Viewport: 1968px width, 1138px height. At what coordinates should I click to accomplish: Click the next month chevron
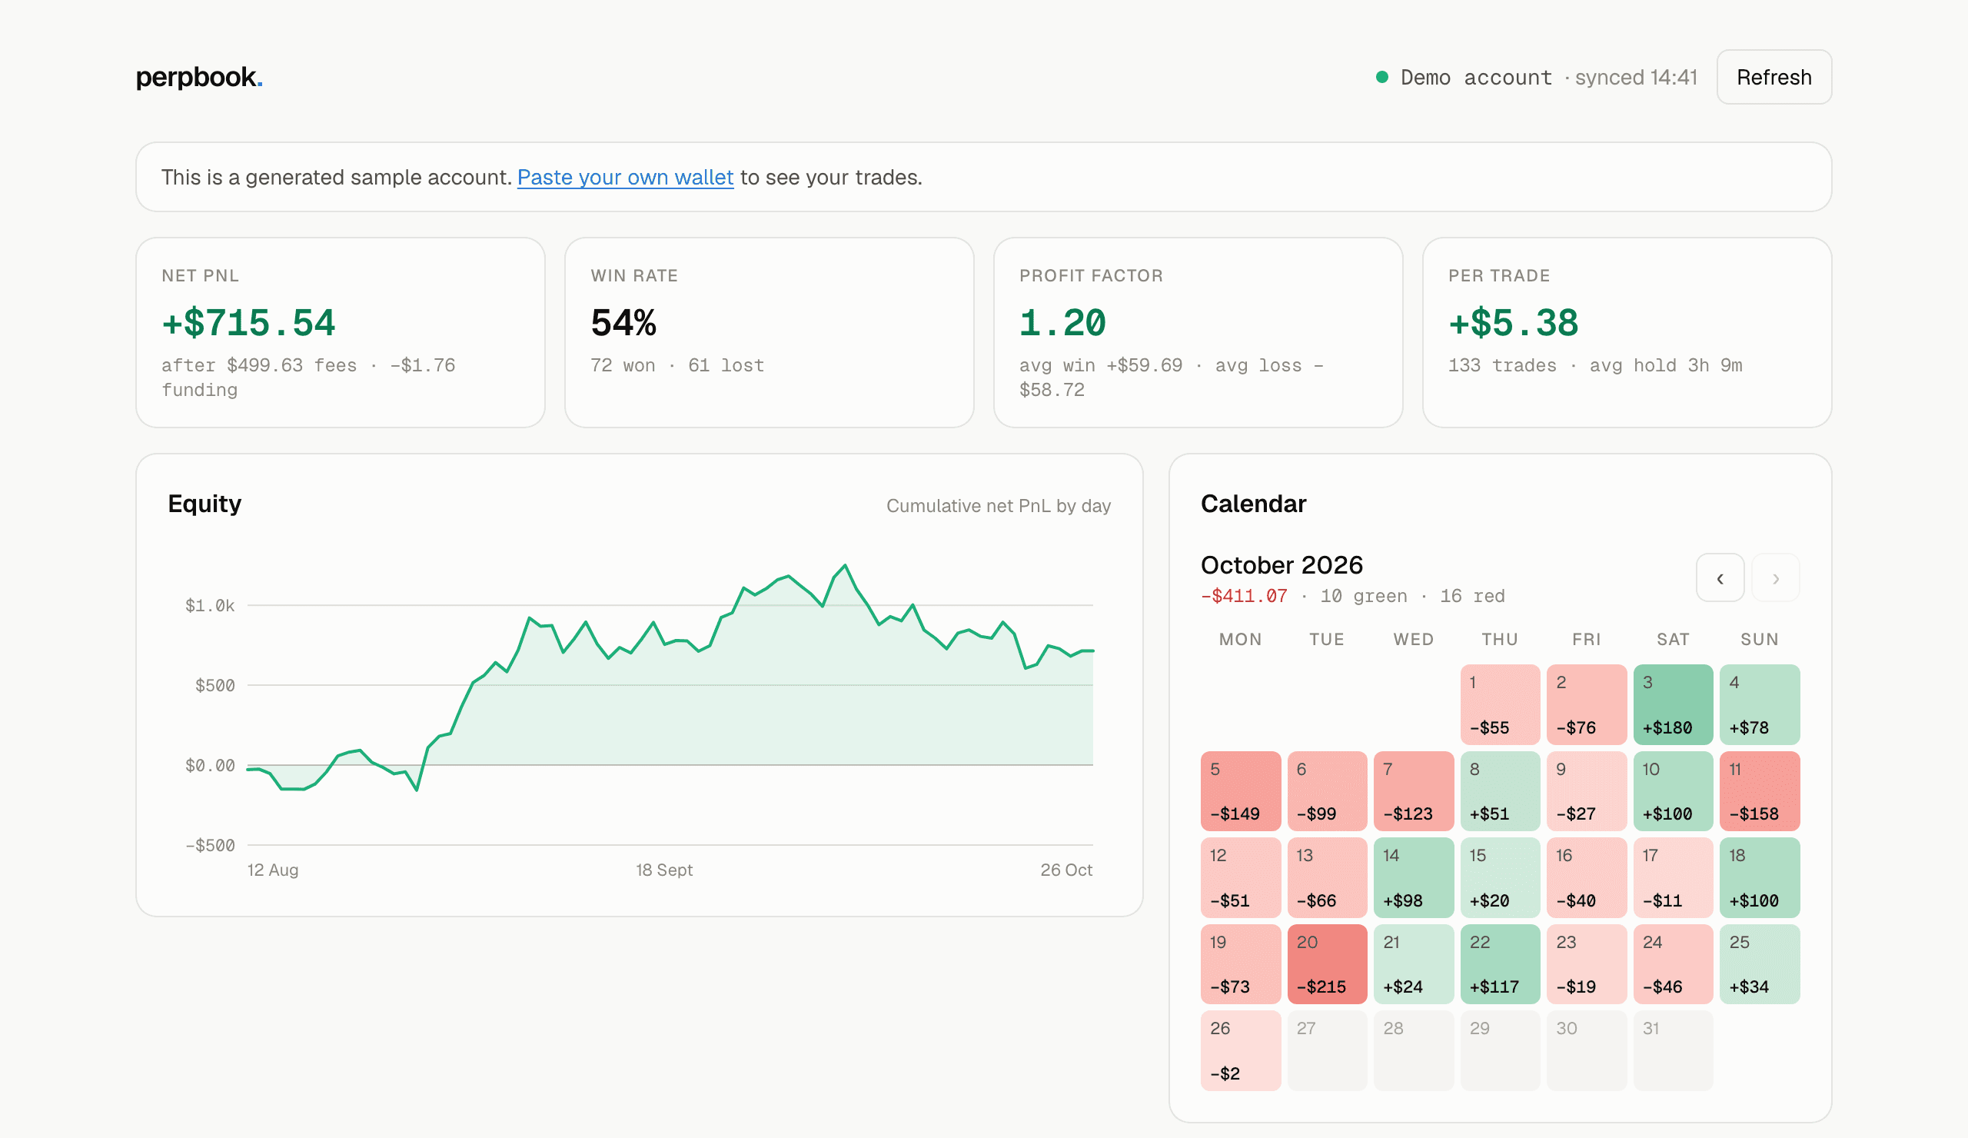(1775, 578)
